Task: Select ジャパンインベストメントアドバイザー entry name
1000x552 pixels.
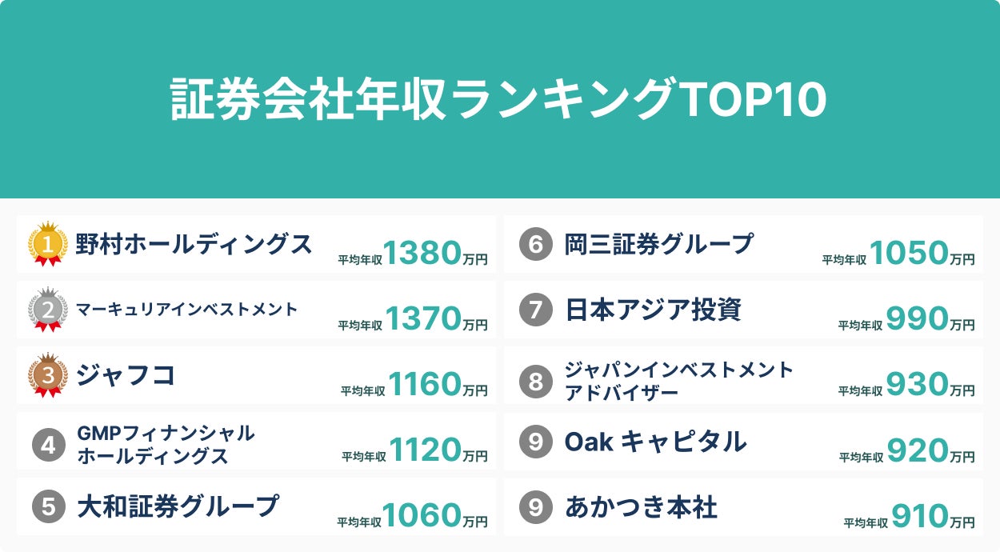Action: click(679, 381)
